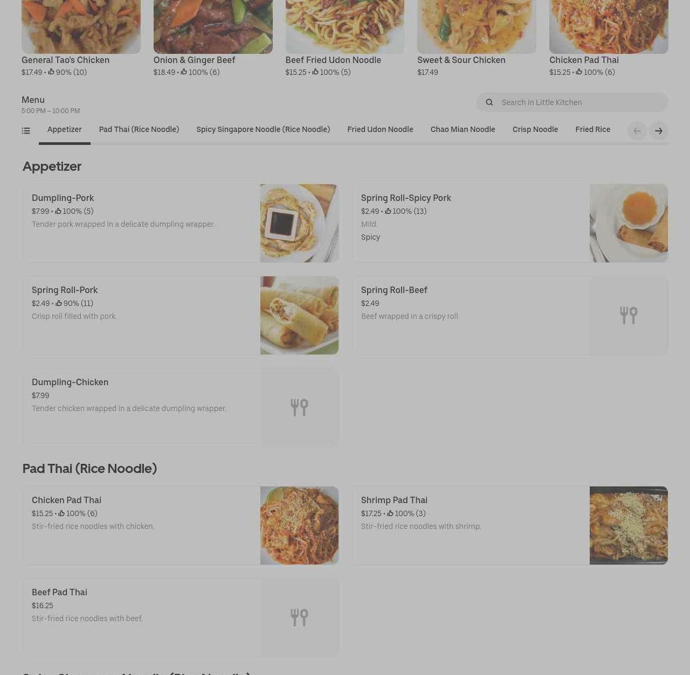Open the Spring Roll-Spicy Pork item
The width and height of the screenshot is (690, 675).
point(510,223)
